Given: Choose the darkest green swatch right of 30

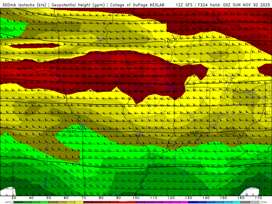Looking at the screenshot, I should tap(18, 202).
